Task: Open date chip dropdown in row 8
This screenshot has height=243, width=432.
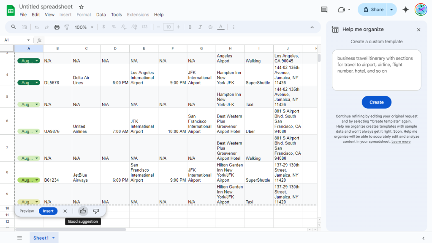Action: (37, 180)
